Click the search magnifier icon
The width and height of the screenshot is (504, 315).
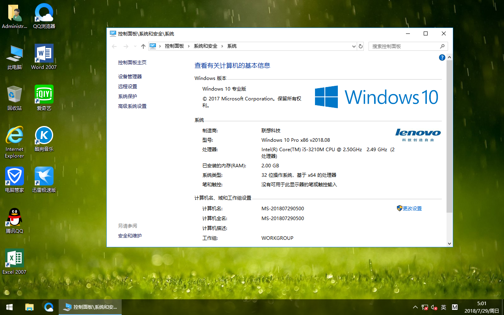442,46
